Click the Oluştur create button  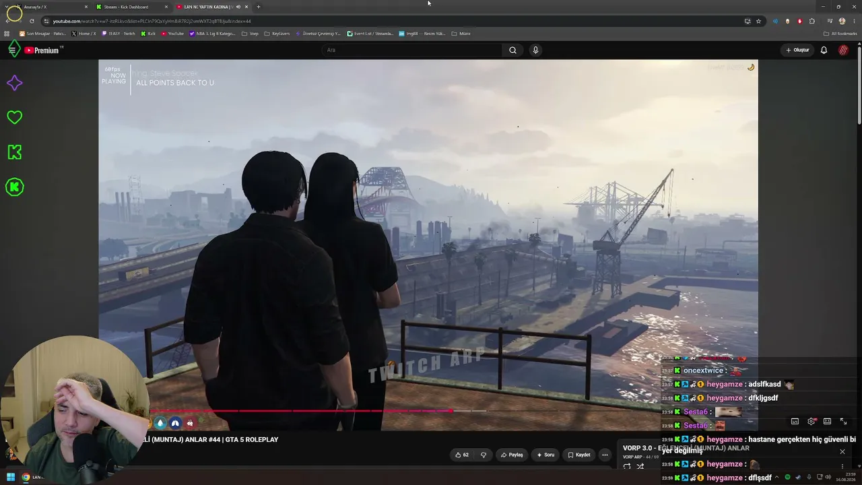pos(797,50)
